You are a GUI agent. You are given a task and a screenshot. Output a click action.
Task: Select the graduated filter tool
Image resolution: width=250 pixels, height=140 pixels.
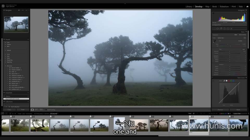[224, 29]
